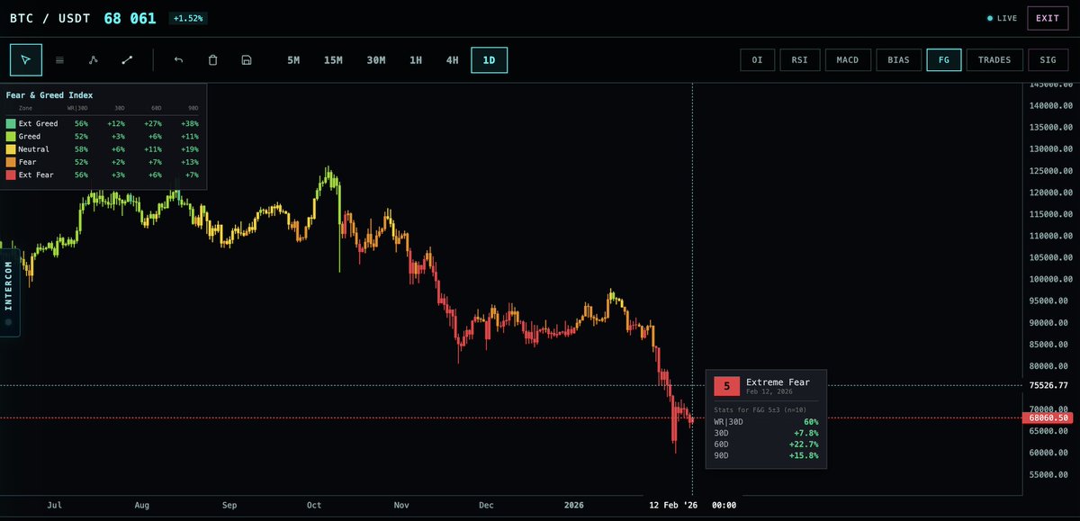
Task: Select the trend line tool
Action: [x=127, y=60]
